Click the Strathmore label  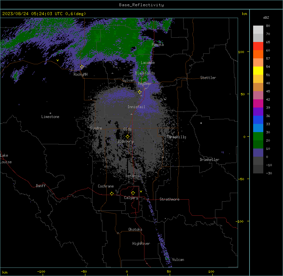pos(169,199)
